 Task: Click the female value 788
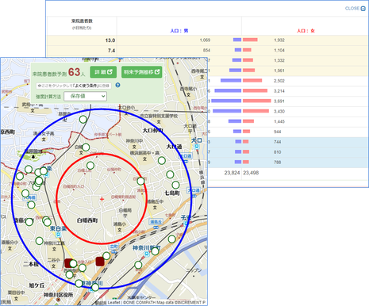pyautogui.click(x=278, y=163)
